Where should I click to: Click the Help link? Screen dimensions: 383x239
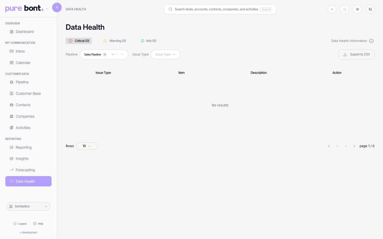click(38, 224)
